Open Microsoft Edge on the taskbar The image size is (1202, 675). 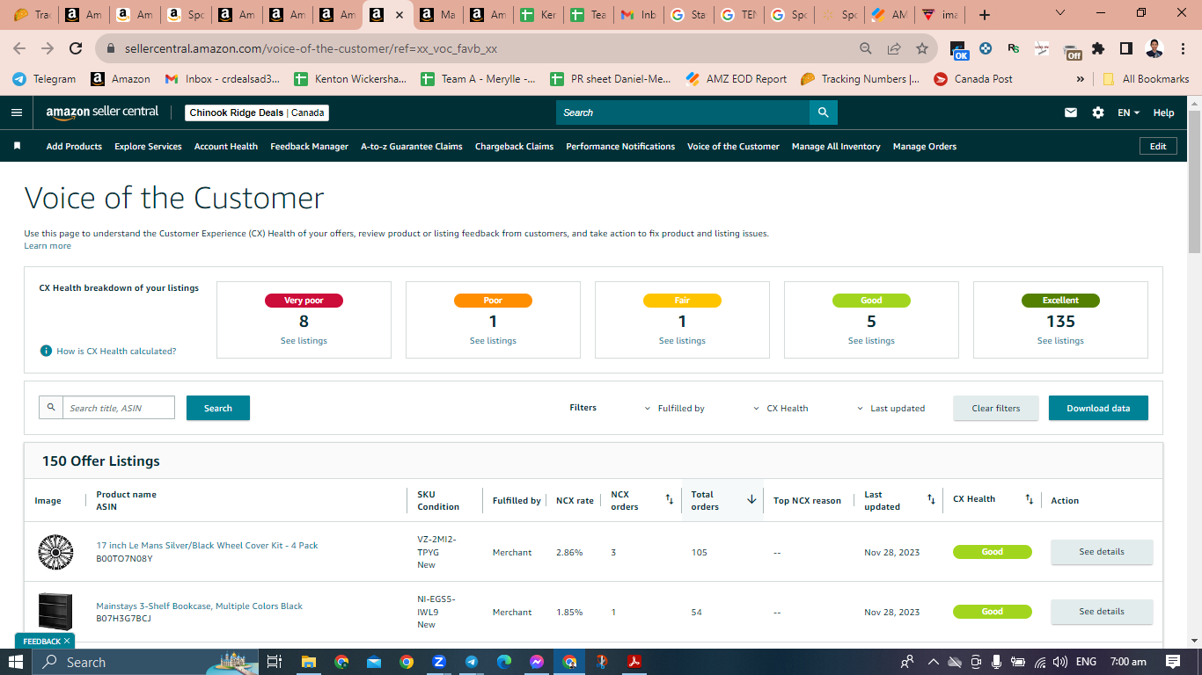tap(503, 662)
